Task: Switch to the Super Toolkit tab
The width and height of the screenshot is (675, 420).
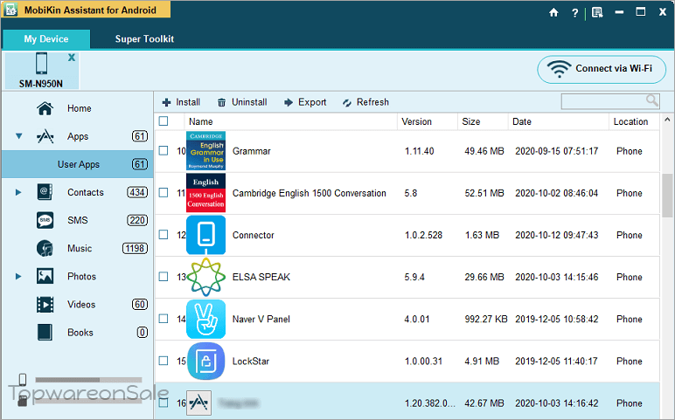Action: (144, 39)
